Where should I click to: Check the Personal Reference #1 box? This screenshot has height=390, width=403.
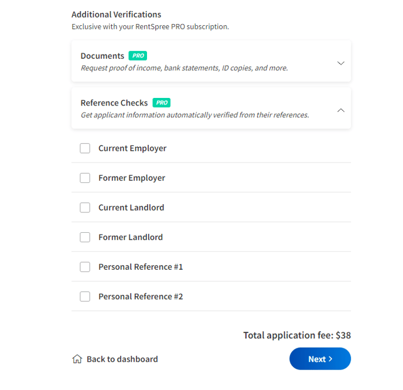pyautogui.click(x=85, y=267)
